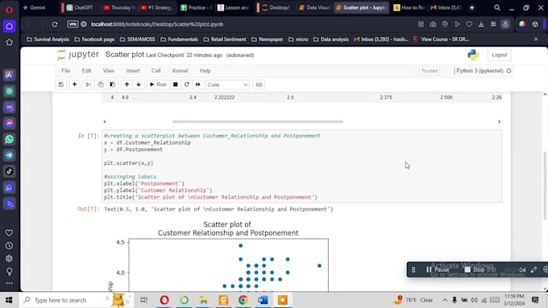This screenshot has height=308, width=548.
Task: Switch to the Data Visual tab
Action: 314,8
